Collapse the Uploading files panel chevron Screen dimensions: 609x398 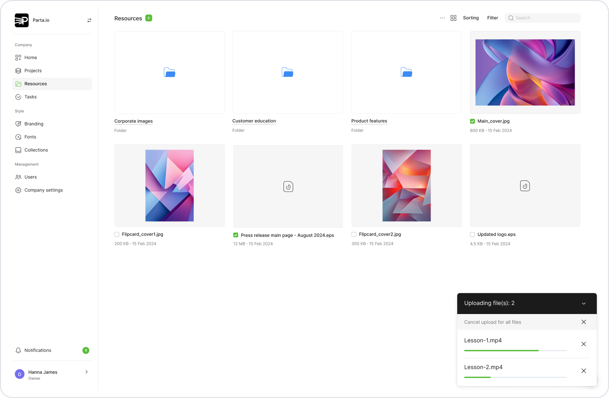(x=583, y=303)
